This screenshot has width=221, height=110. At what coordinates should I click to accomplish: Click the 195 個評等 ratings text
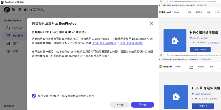point(201,42)
